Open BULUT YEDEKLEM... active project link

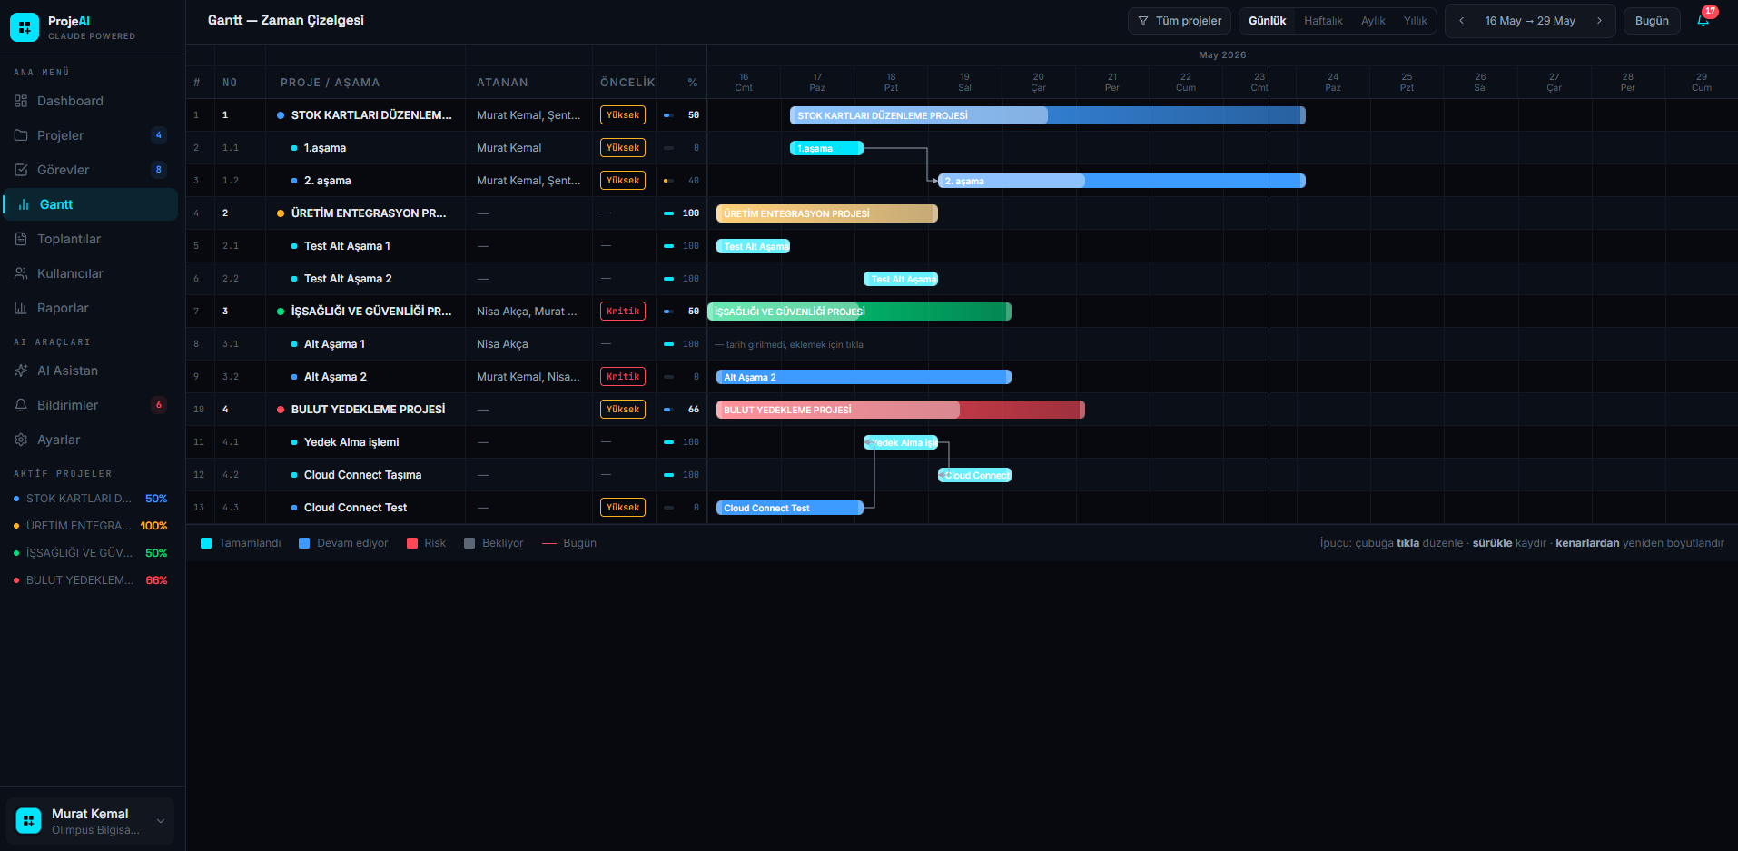[x=91, y=580]
